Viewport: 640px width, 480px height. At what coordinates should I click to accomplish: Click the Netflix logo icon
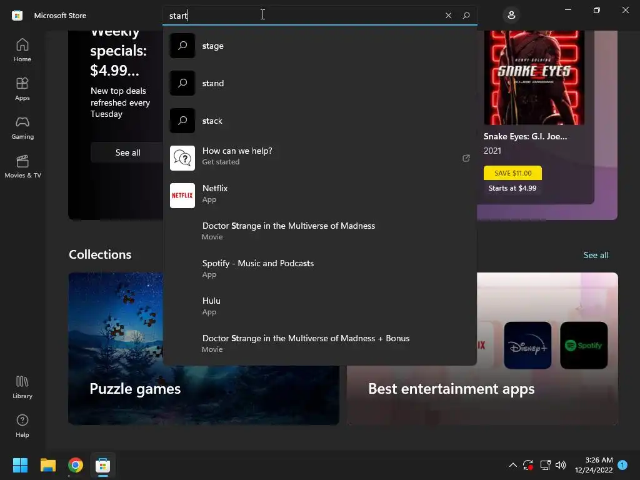pos(182,196)
